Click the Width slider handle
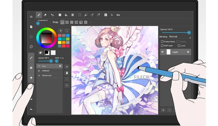 57,61
